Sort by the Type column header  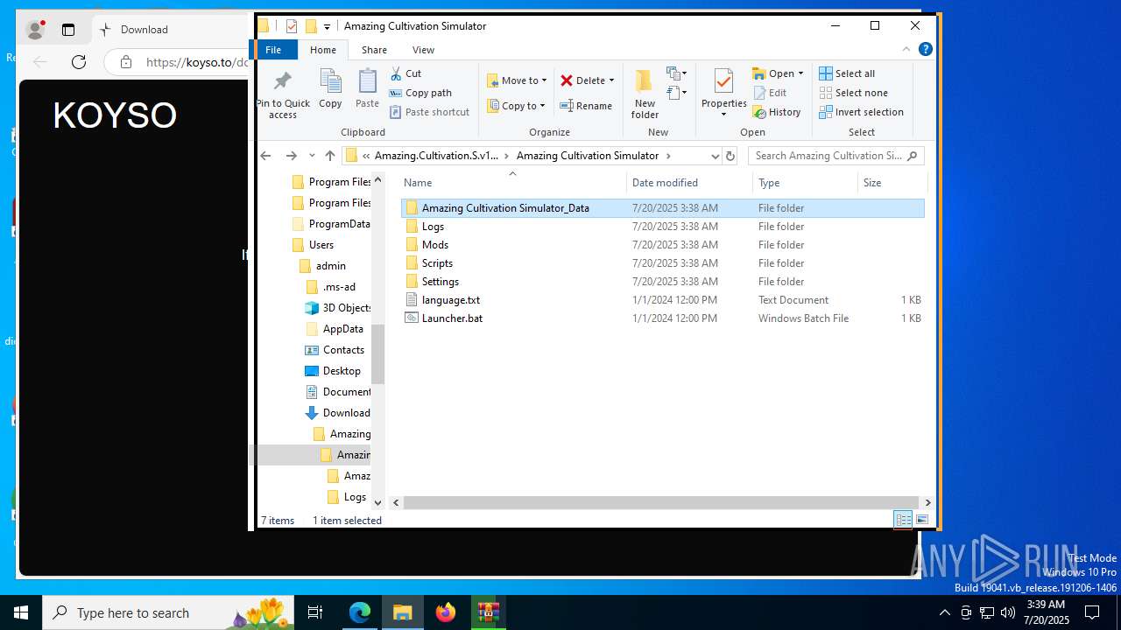click(x=805, y=183)
